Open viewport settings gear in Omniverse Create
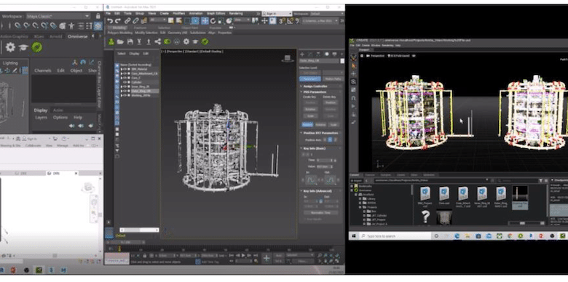The image size is (568, 282). (x=362, y=56)
